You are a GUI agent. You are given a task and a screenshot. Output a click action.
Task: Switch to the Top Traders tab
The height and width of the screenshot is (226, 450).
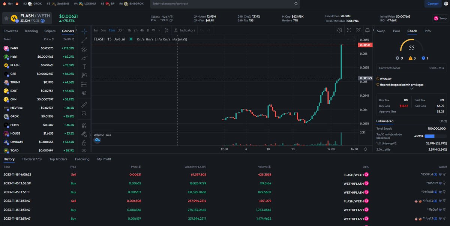point(58,159)
